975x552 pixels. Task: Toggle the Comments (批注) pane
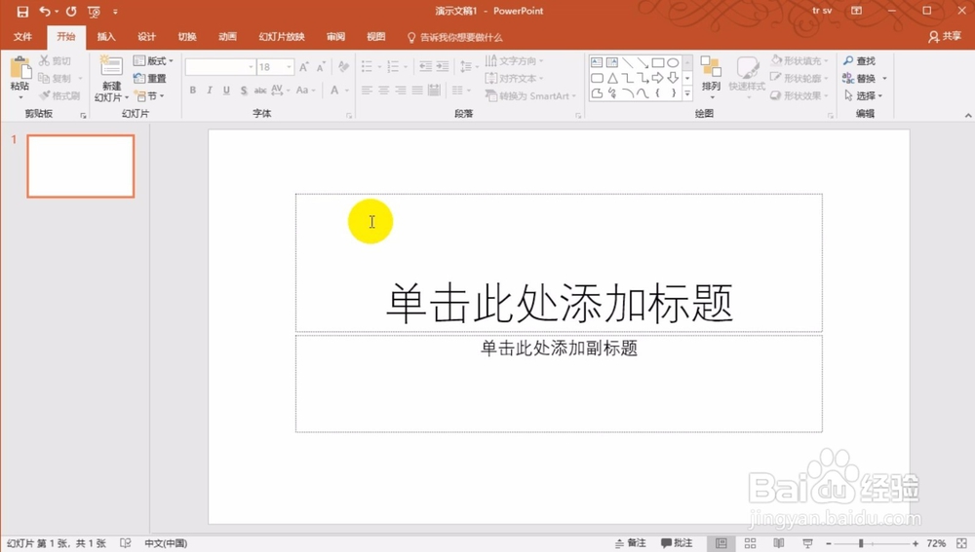coord(677,543)
